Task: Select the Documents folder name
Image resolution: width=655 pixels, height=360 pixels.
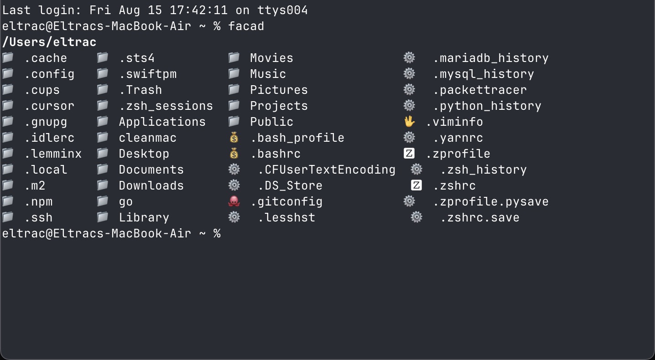Action: point(151,170)
